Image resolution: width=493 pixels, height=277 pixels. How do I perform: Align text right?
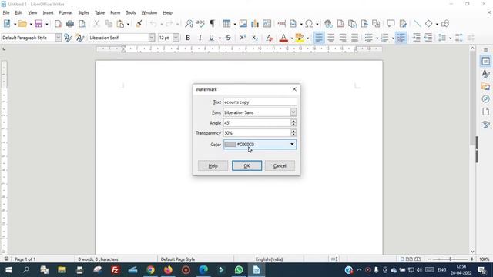tap(343, 38)
